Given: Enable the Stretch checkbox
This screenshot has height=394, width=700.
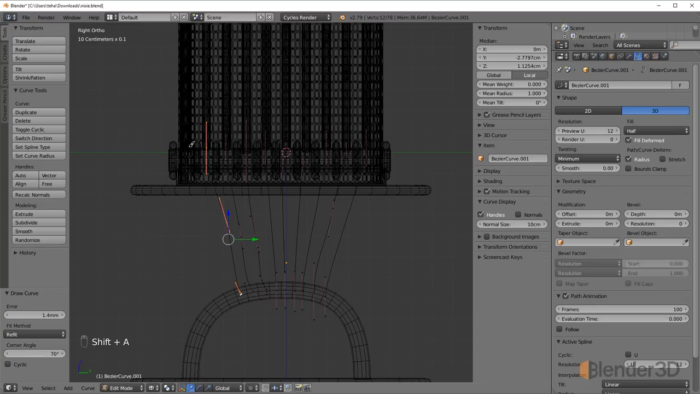Looking at the screenshot, I should click(662, 159).
